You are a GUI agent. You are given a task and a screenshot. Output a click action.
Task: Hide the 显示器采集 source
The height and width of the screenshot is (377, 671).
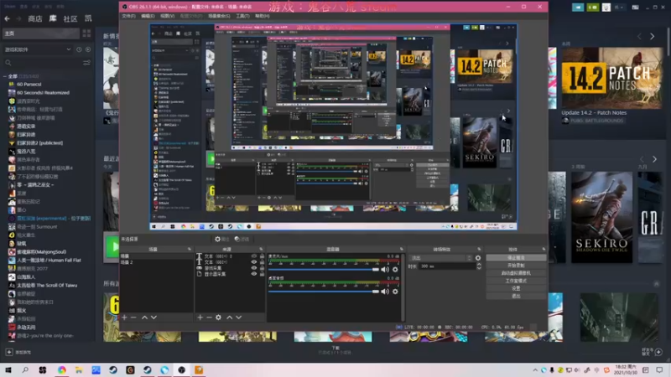(x=254, y=274)
